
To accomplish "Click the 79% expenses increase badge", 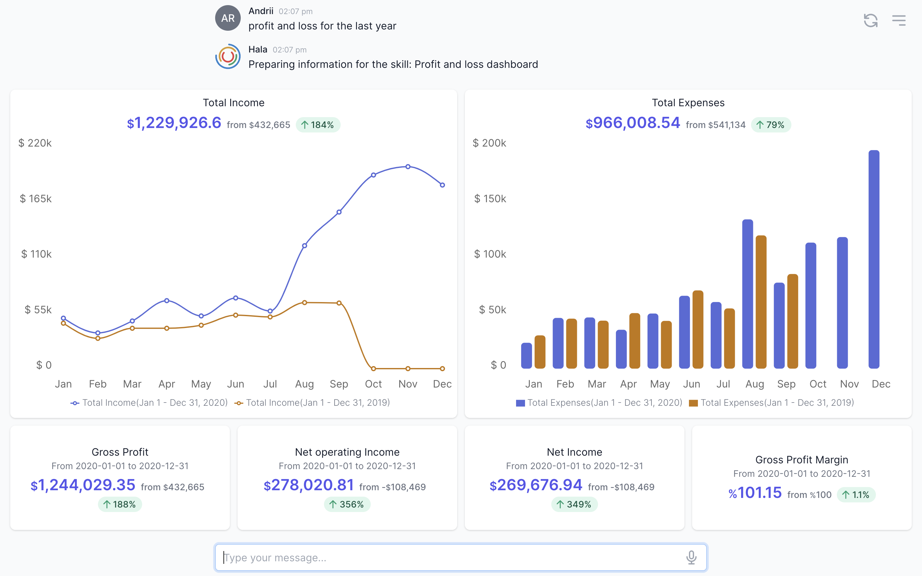I will coord(771,125).
